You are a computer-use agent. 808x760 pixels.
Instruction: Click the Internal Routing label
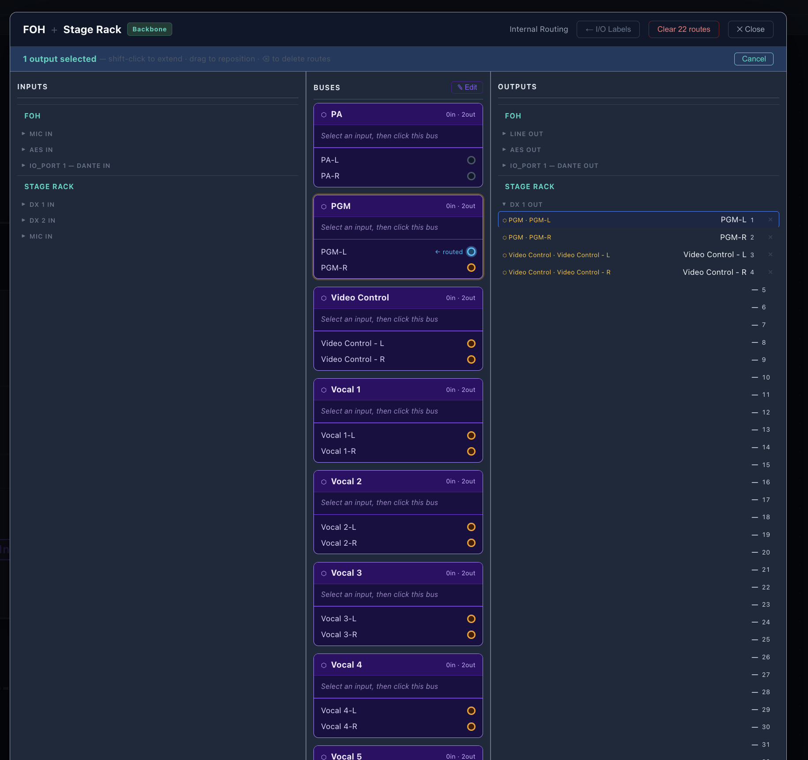(x=539, y=29)
